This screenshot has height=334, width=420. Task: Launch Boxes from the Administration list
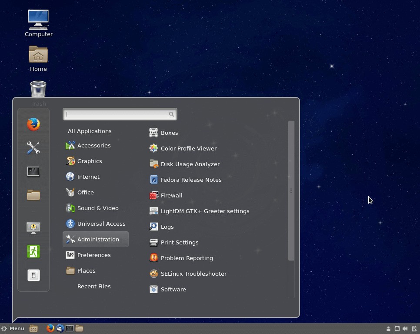pyautogui.click(x=163, y=133)
